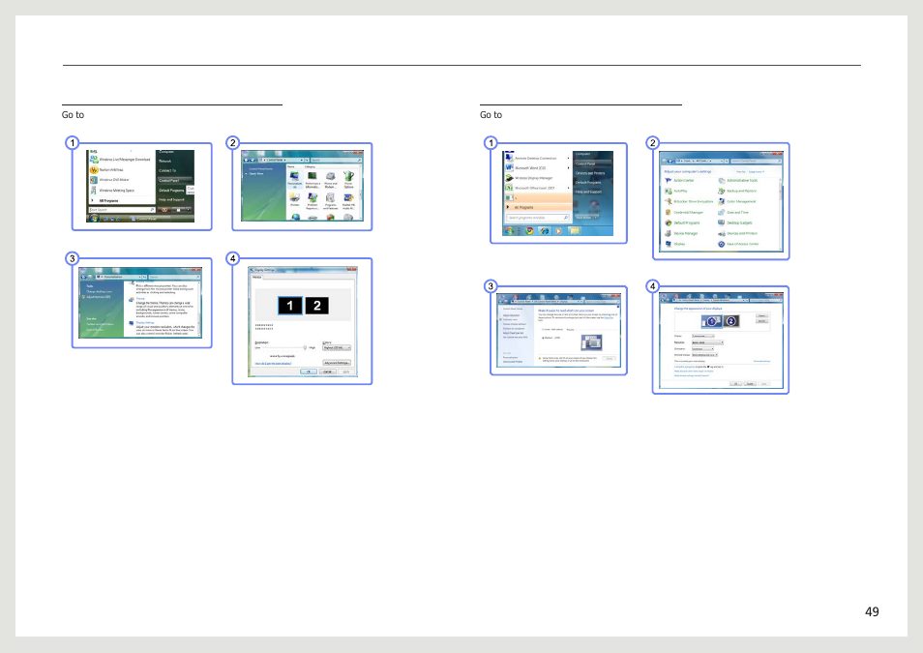Select the Monitor tab in Display Settings

[x=257, y=277]
